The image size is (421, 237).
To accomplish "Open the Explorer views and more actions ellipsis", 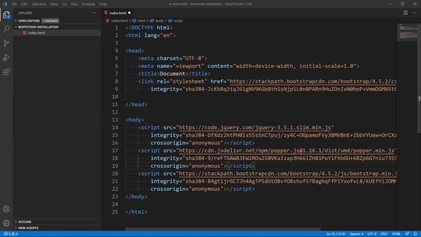I will point(93,13).
